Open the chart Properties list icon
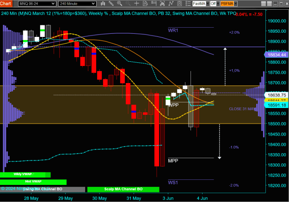The image size is (289, 202). [188, 4]
